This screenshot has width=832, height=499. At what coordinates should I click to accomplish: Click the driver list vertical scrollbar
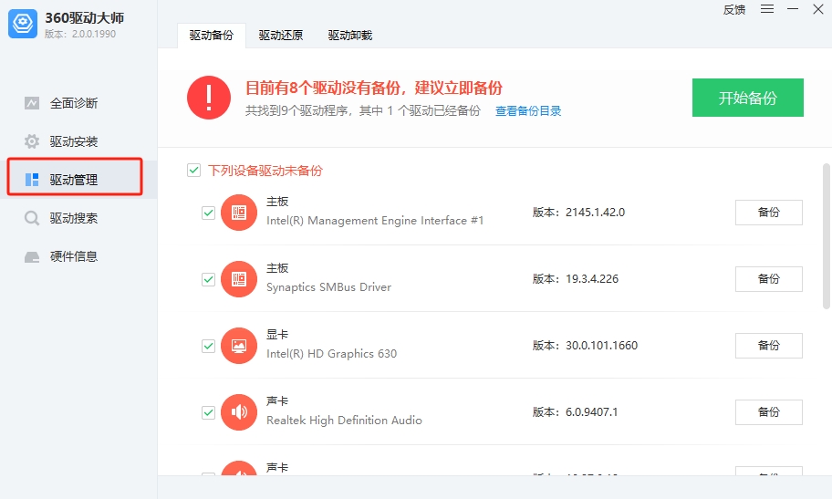(x=827, y=236)
